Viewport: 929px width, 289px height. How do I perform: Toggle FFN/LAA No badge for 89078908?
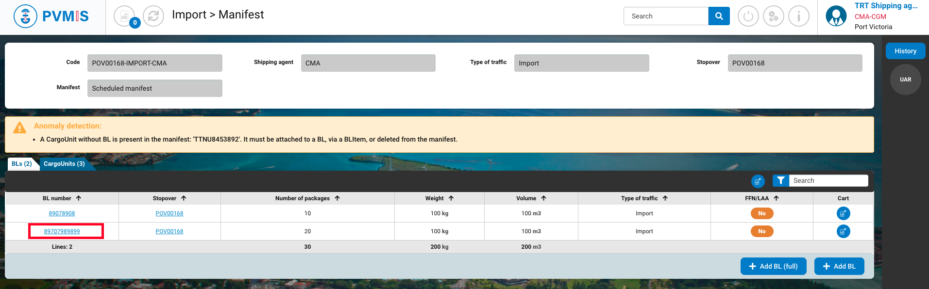pos(761,213)
